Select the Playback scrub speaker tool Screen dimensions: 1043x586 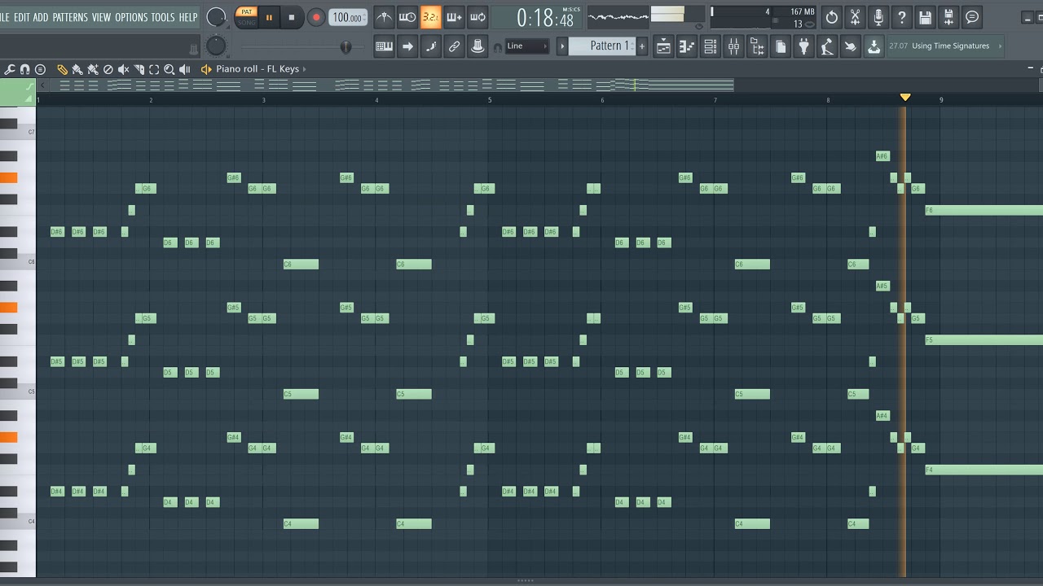pos(185,69)
